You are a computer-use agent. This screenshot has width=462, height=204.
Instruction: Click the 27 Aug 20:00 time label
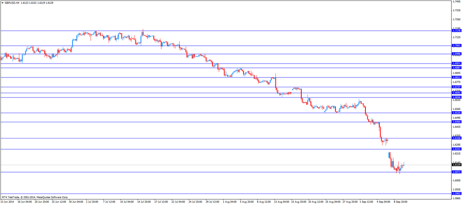349,202
